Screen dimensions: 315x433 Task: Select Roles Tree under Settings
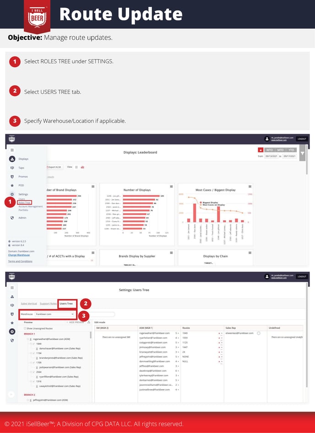tap(24, 202)
